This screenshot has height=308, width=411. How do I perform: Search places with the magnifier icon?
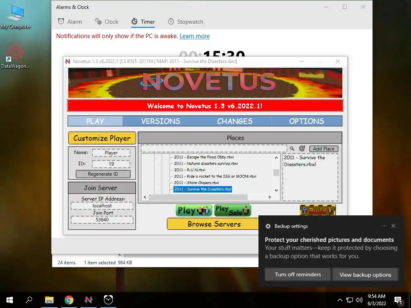[x=292, y=148]
